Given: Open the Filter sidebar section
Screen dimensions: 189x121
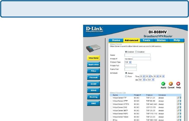Looking at the screenshot, I should click(93, 71).
